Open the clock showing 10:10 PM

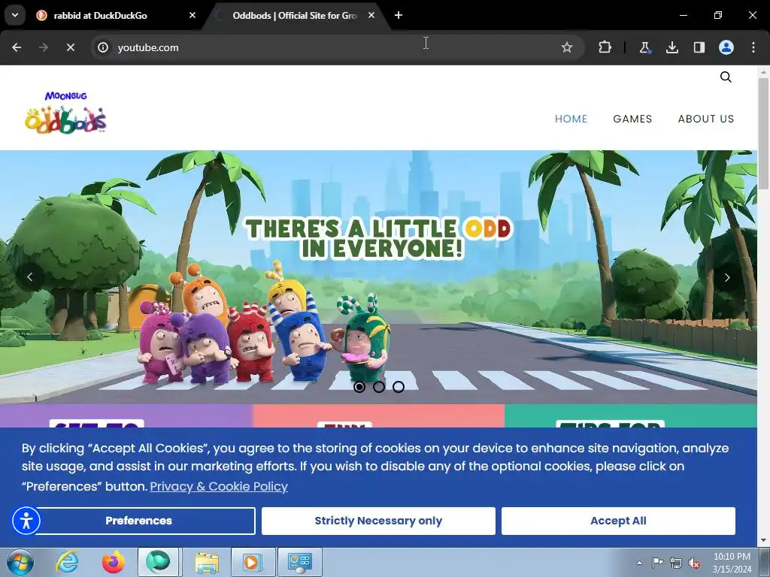point(732,563)
